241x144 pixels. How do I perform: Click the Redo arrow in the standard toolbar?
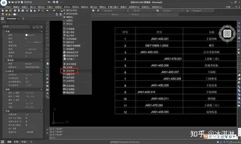pyautogui.click(x=54, y=11)
